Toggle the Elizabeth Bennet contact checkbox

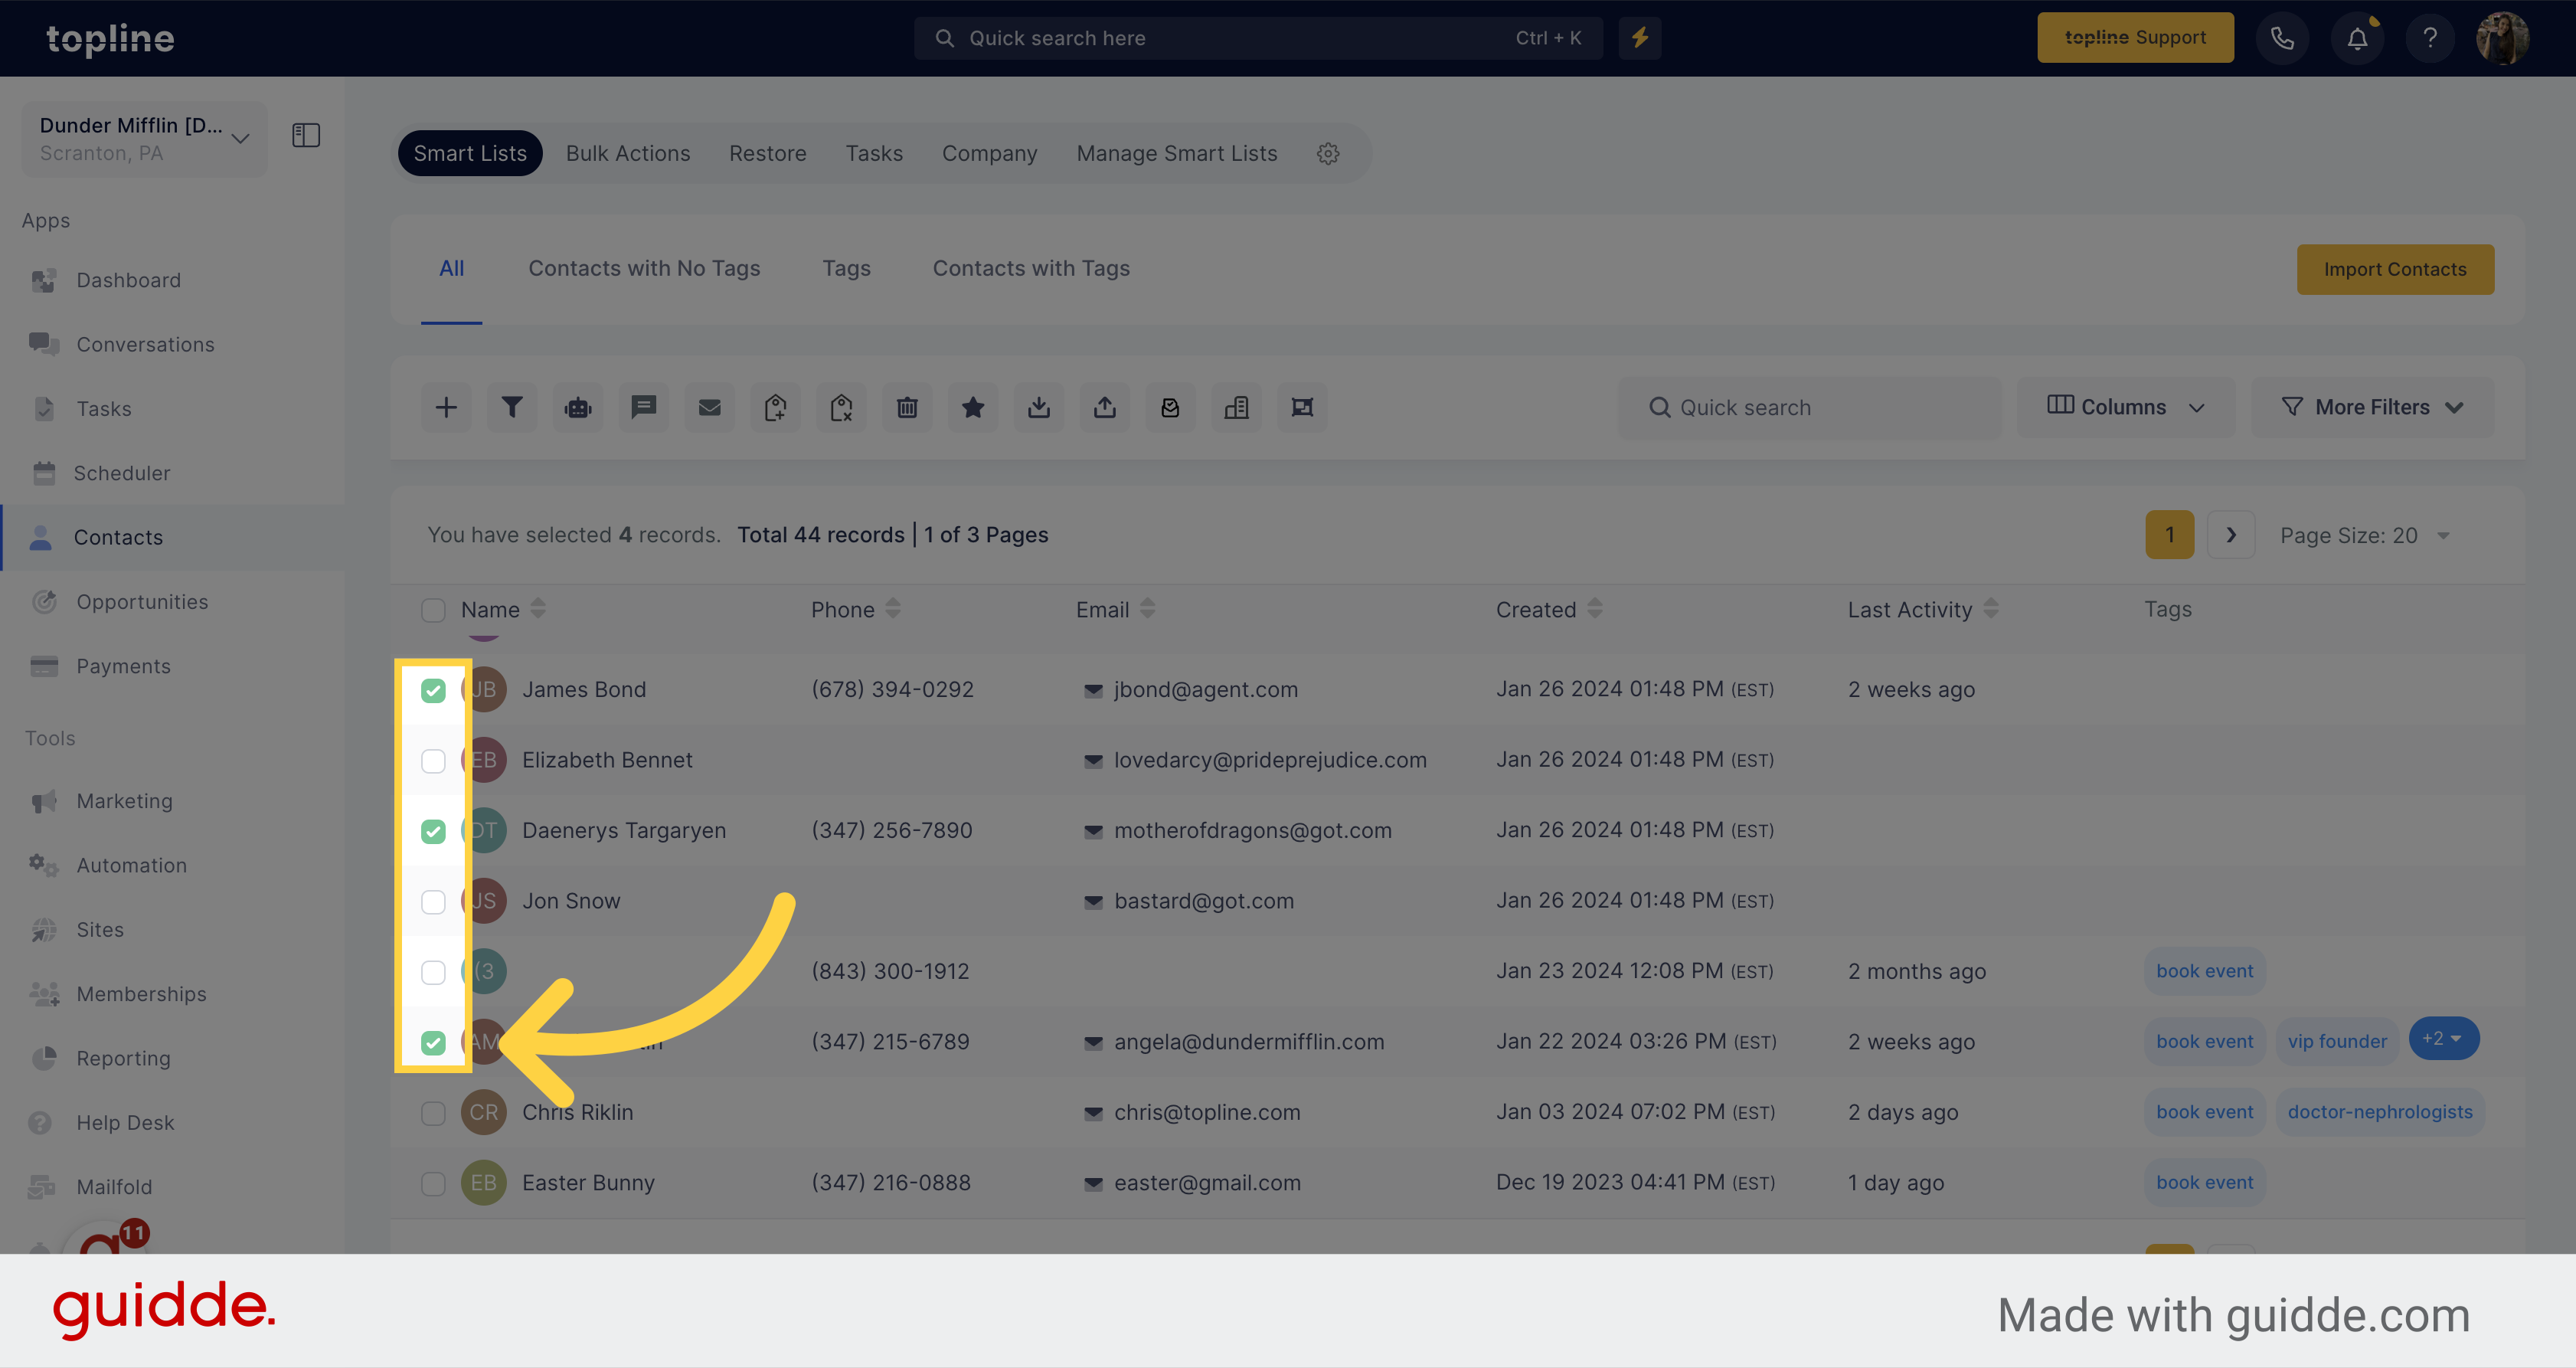[433, 760]
